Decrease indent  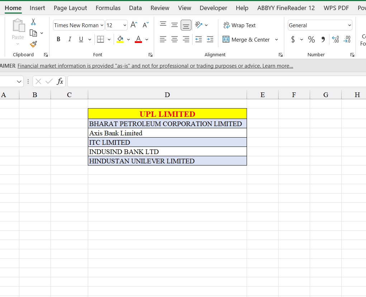[x=199, y=39]
